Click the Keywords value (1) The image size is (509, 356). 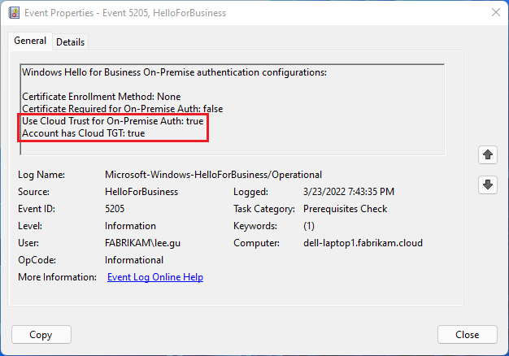[x=309, y=226]
